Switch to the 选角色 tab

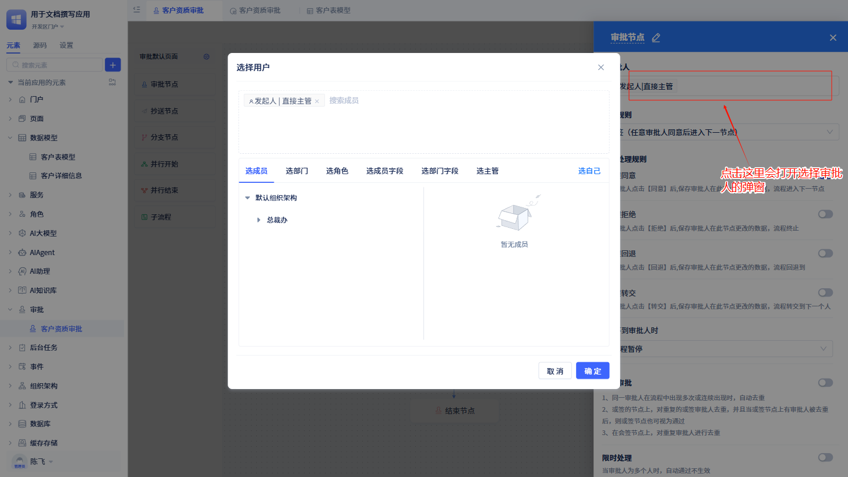[337, 171]
